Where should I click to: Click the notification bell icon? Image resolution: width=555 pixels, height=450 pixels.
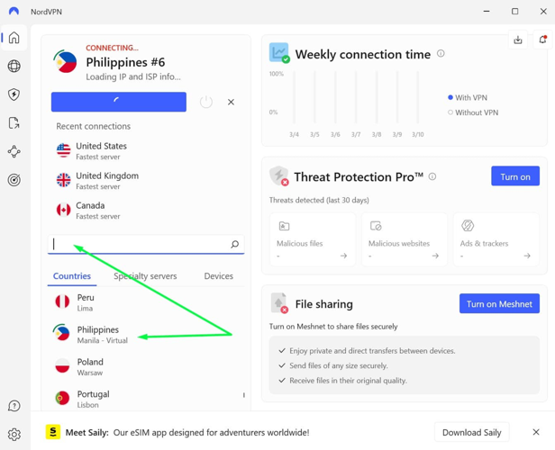(542, 40)
